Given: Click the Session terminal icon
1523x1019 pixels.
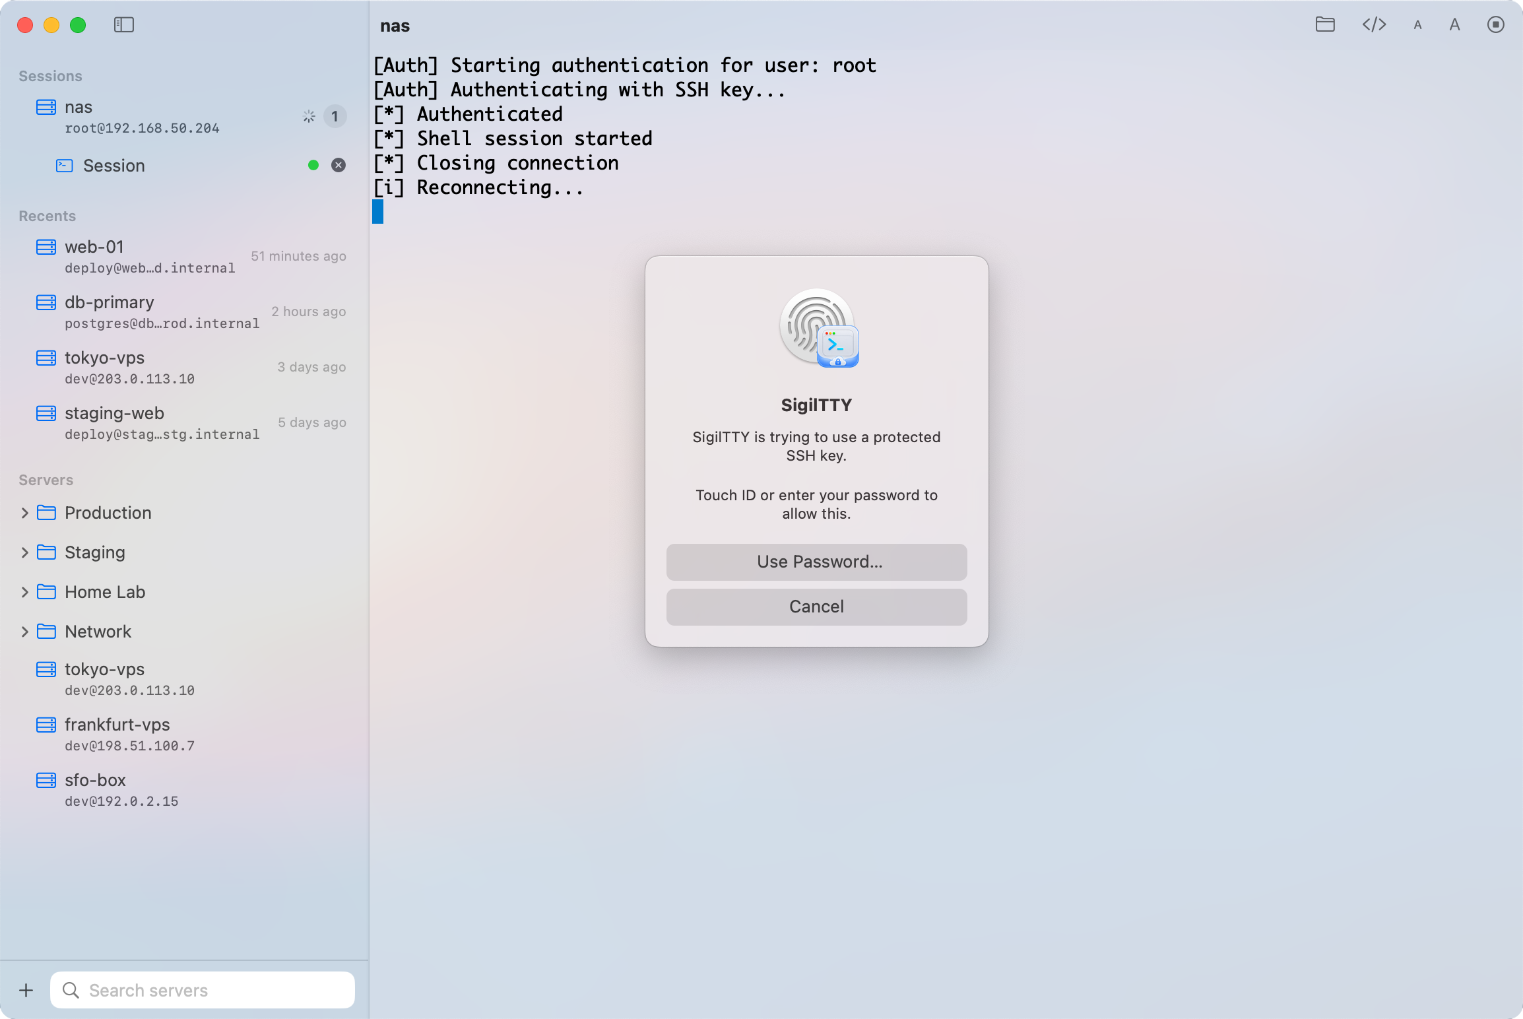Looking at the screenshot, I should coord(65,166).
